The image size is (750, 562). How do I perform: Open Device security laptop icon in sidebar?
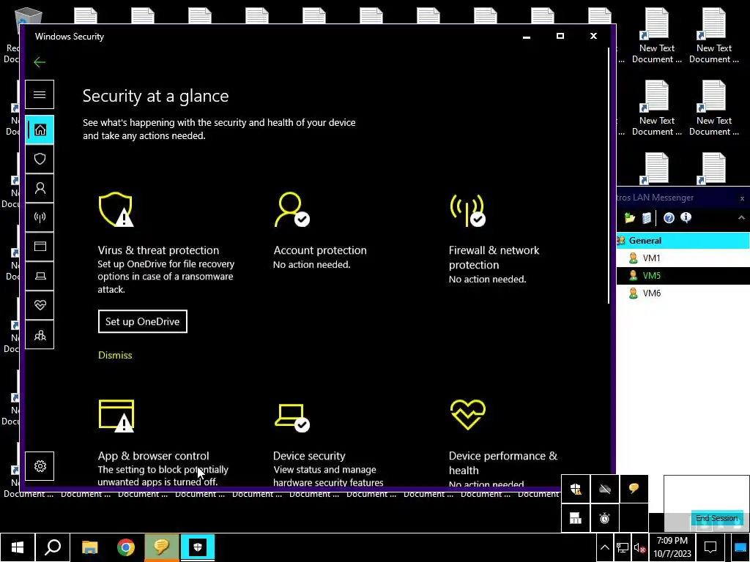pyautogui.click(x=40, y=276)
